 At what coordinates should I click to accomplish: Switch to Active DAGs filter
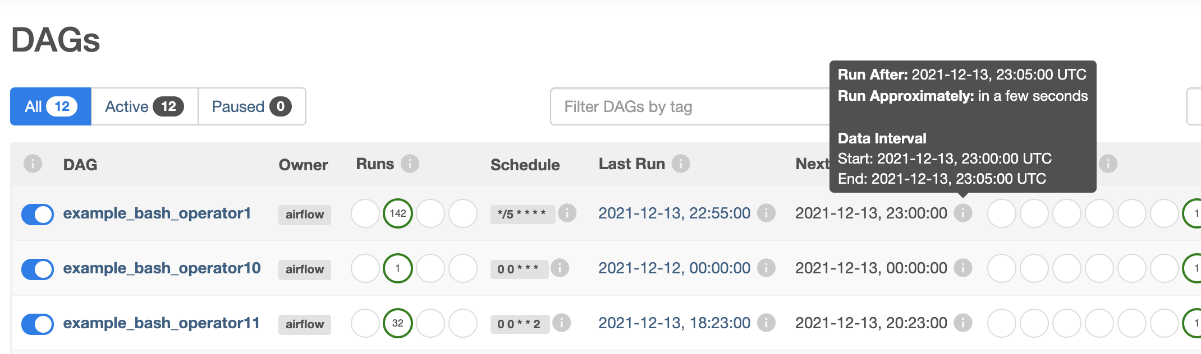click(x=144, y=106)
